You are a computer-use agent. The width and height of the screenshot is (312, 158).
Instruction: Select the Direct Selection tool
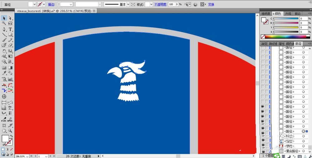(x=10, y=18)
